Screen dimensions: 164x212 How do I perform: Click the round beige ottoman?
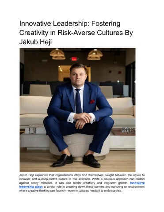80,147
